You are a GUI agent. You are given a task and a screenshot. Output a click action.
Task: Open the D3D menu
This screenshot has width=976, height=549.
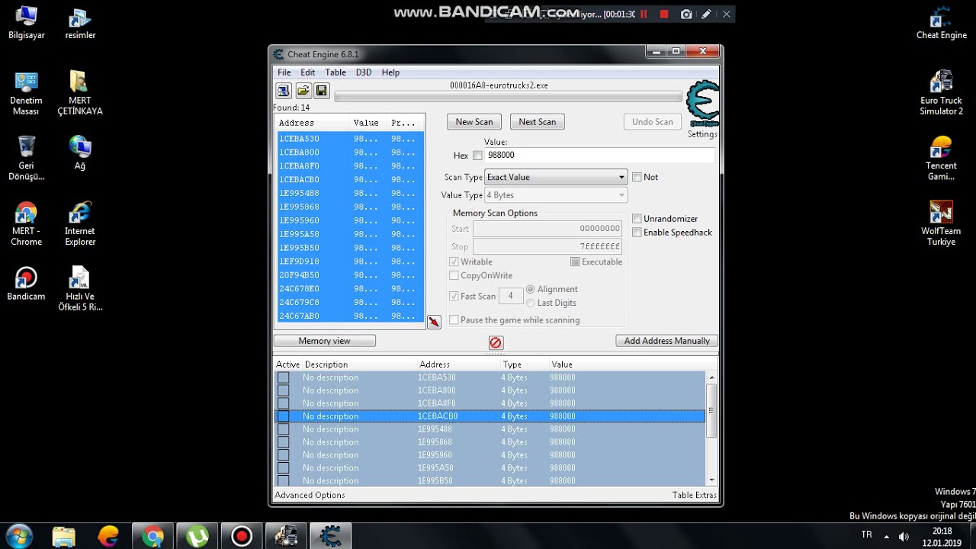point(364,72)
